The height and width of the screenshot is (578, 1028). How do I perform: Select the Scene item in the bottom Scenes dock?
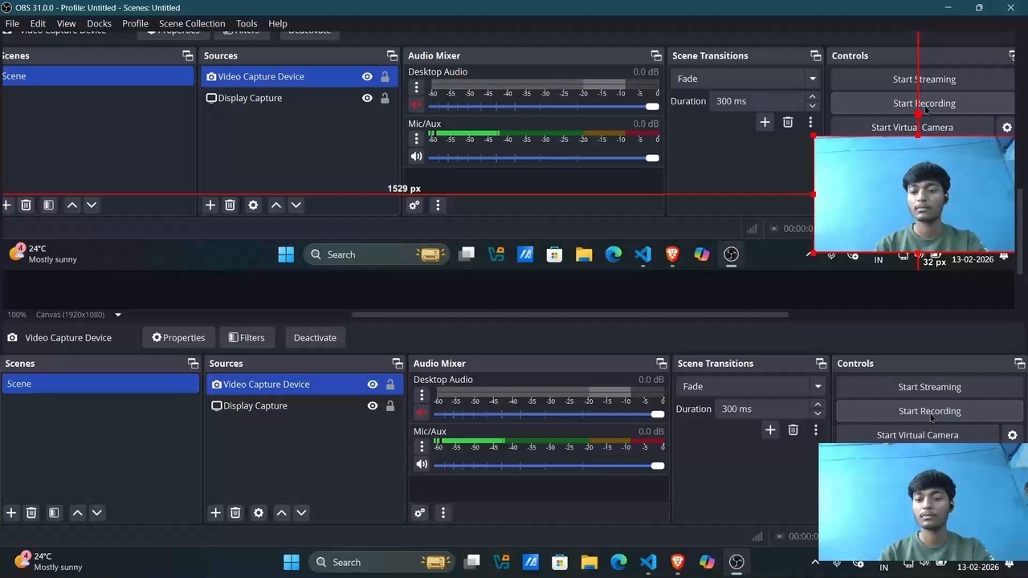(100, 384)
